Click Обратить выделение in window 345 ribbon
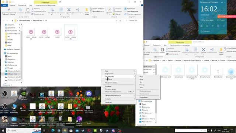The height and width of the screenshot is (133, 236). tap(133, 14)
